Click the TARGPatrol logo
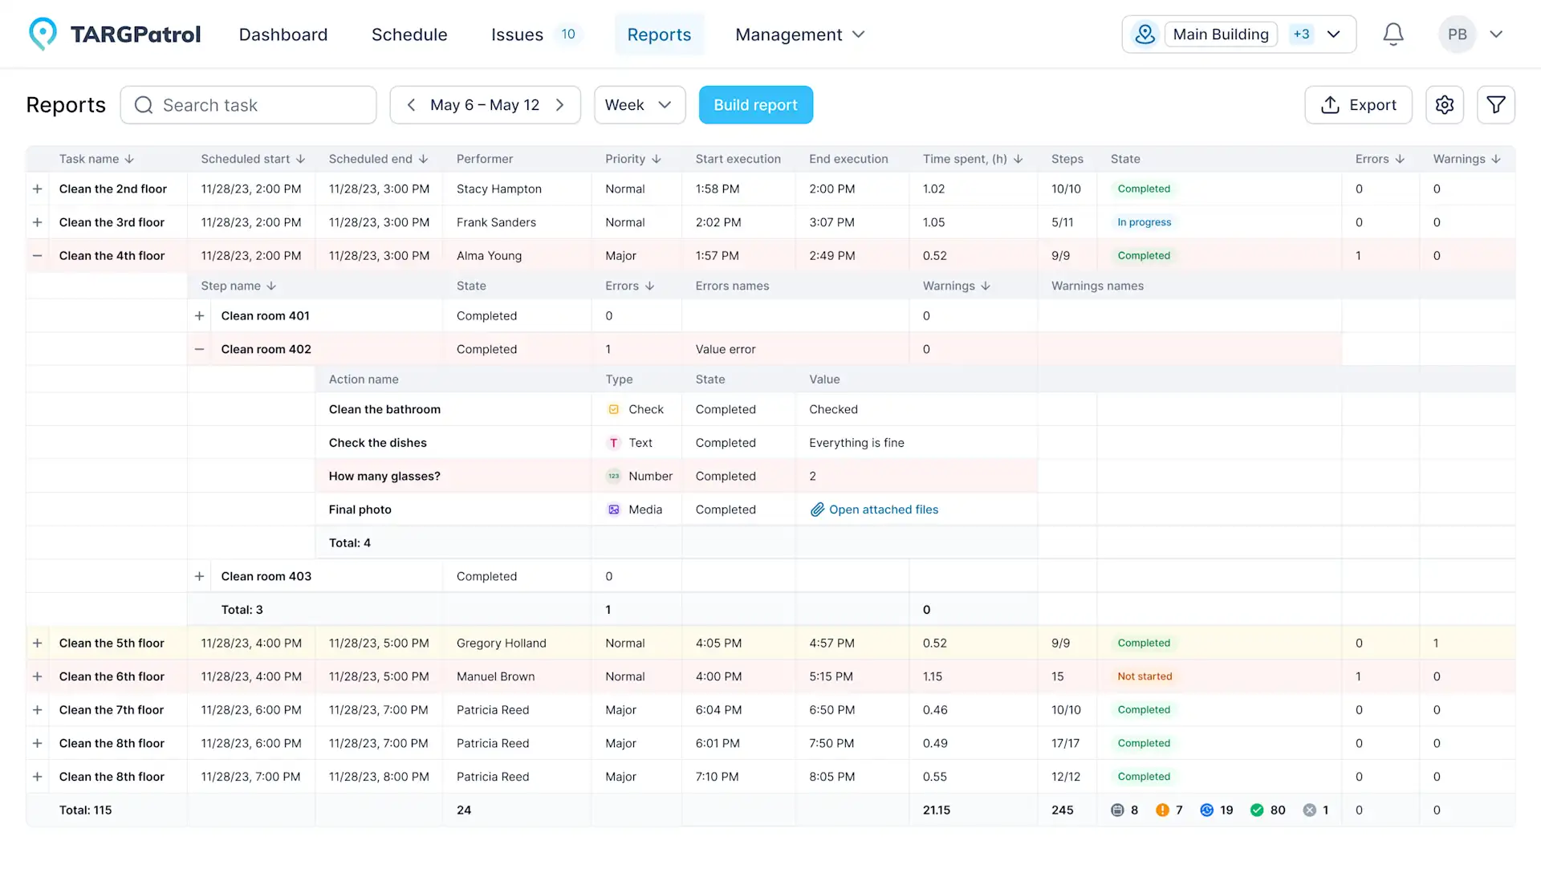This screenshot has width=1541, height=877. coord(115,35)
